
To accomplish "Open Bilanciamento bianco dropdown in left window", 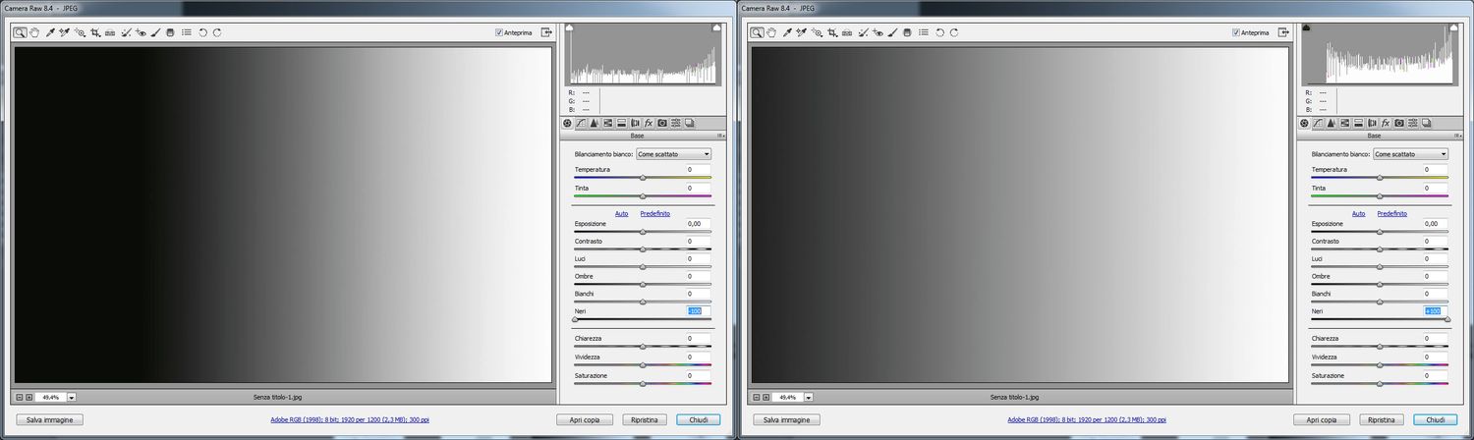I will pos(673,154).
